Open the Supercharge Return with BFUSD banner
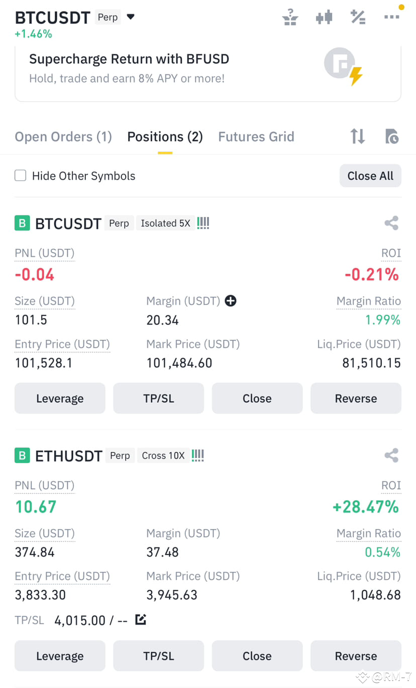 pyautogui.click(x=208, y=72)
